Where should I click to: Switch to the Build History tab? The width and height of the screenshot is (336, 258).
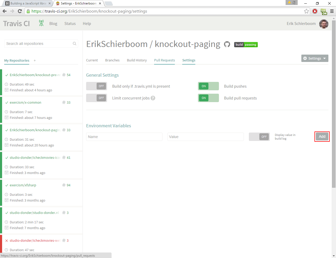137,60
